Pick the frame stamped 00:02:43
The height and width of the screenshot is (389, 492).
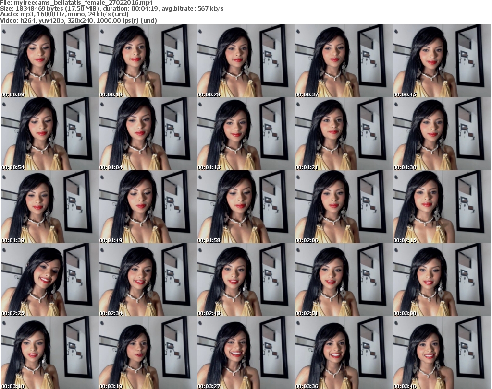[246, 280]
